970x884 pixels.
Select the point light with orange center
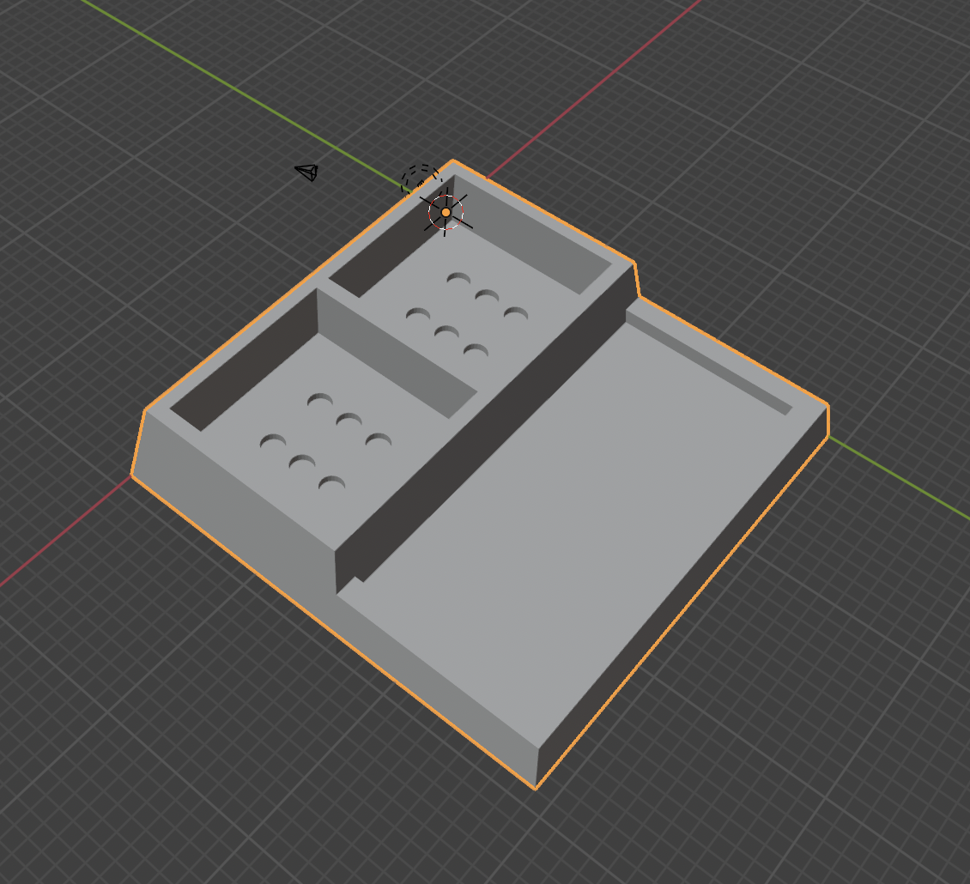[446, 212]
